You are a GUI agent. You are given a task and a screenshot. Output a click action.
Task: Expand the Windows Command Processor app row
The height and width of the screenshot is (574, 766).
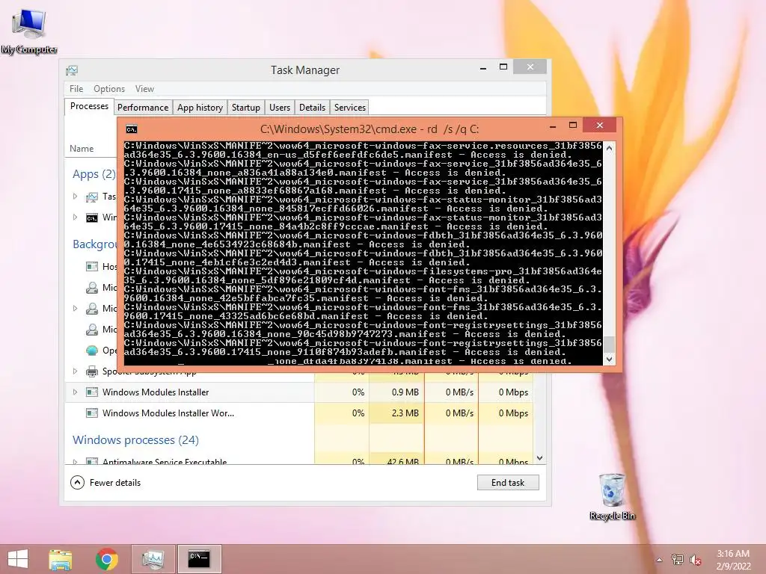pos(75,217)
